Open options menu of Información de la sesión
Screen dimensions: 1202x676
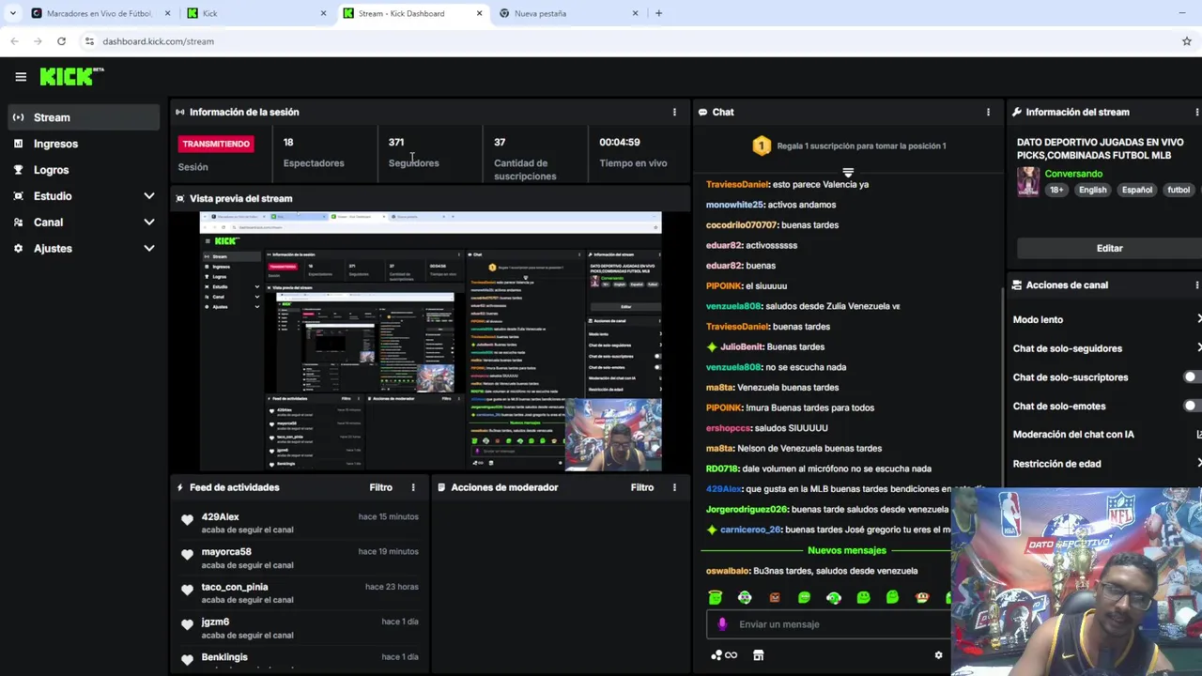(x=674, y=112)
